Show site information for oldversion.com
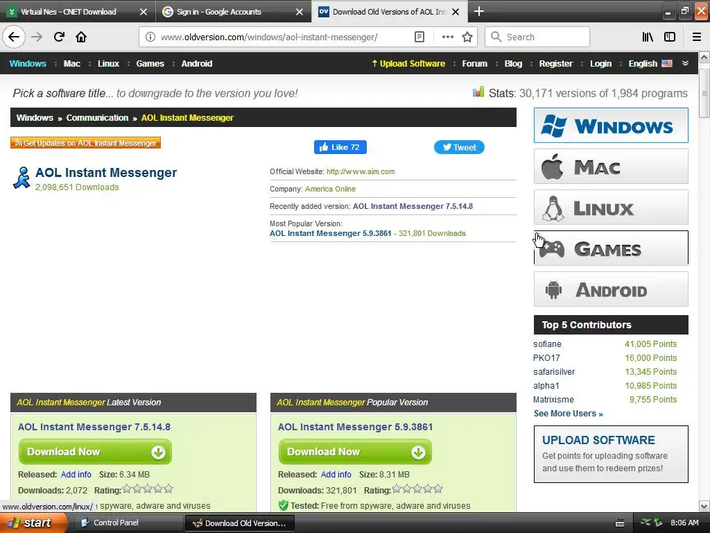The width and height of the screenshot is (710, 533). coord(150,37)
